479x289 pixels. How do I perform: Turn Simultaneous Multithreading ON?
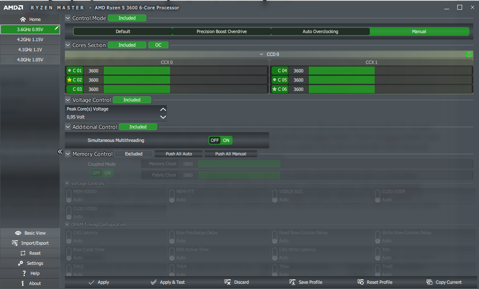(x=226, y=140)
